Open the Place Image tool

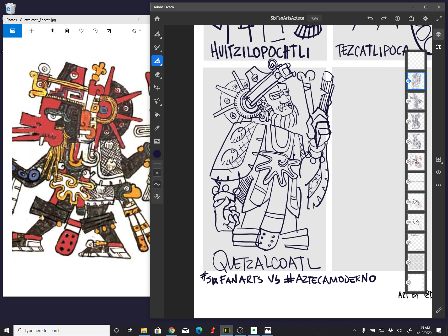(157, 141)
